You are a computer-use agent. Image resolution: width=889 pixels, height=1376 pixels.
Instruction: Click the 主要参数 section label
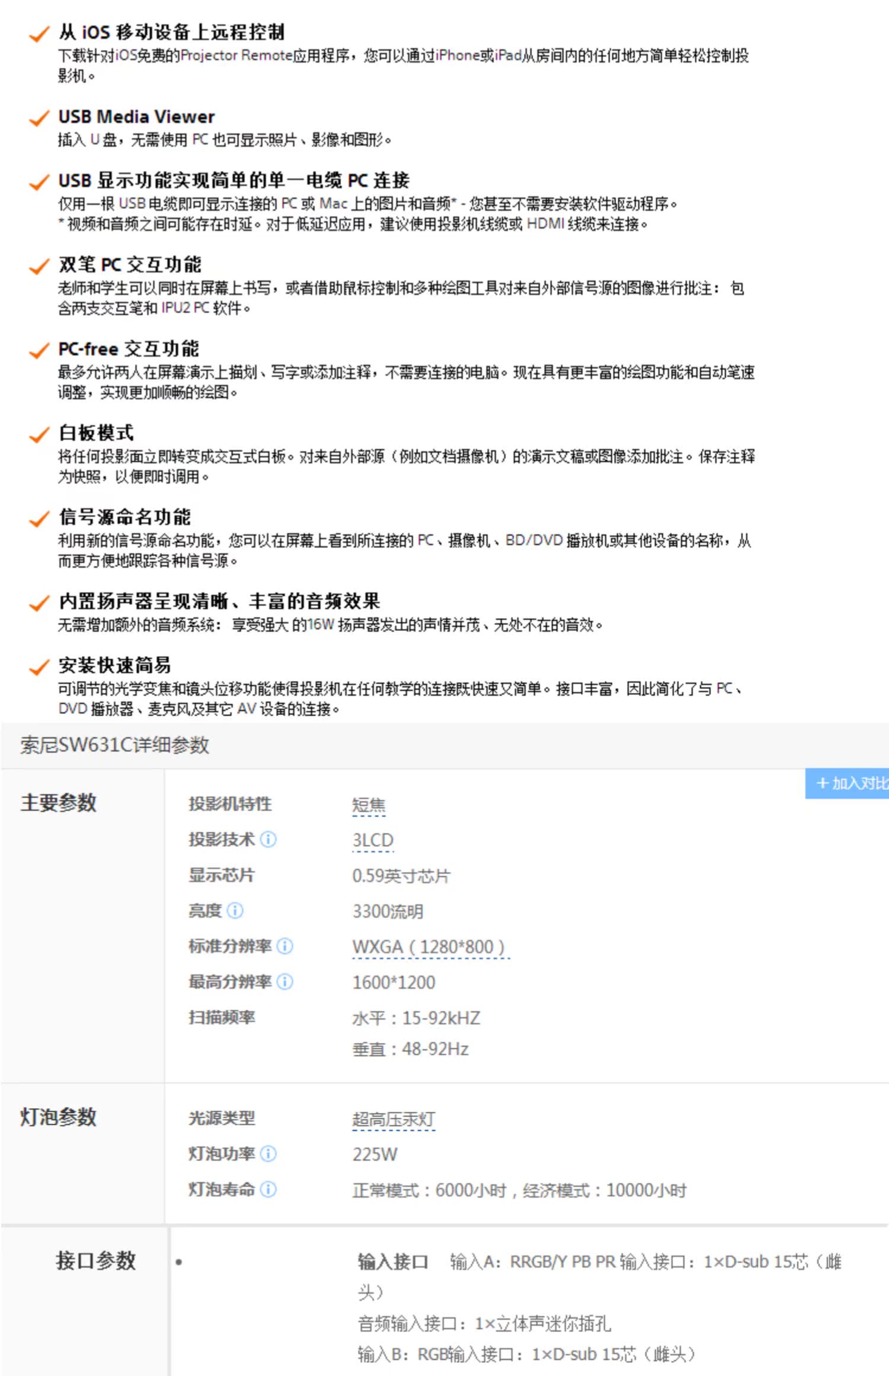[58, 802]
